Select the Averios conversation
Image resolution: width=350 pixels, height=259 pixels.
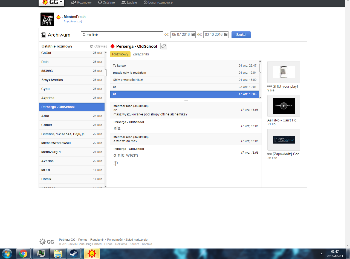coord(71,161)
